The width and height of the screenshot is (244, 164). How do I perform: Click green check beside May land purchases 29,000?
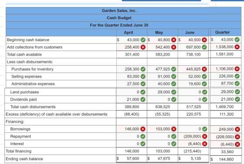click(174, 92)
